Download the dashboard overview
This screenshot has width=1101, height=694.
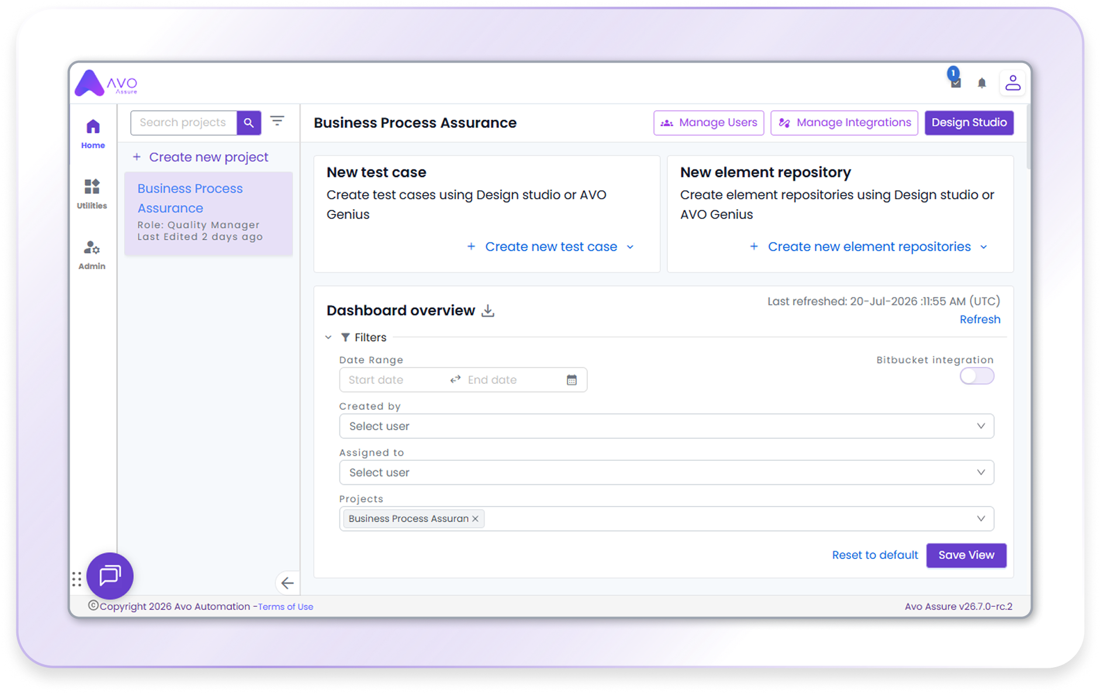[488, 311]
